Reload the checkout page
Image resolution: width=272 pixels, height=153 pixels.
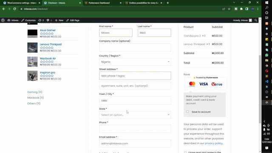14,9
